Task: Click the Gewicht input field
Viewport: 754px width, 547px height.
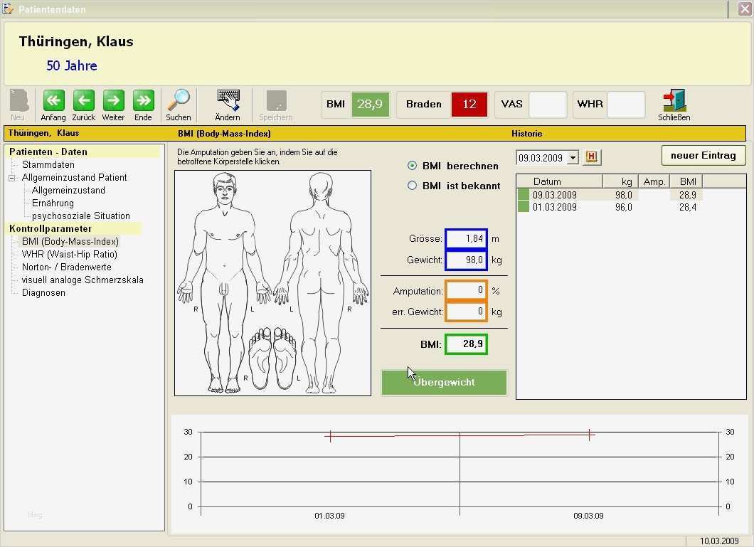Action: 466,260
